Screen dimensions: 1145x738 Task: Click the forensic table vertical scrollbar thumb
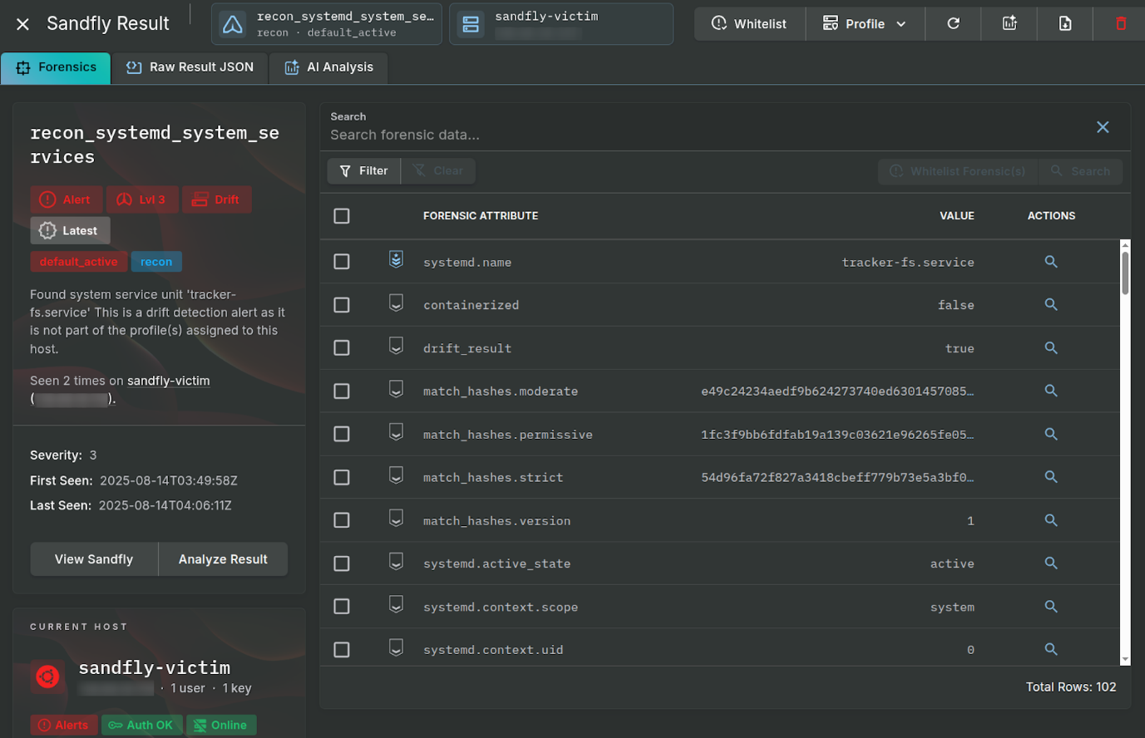1125,273
